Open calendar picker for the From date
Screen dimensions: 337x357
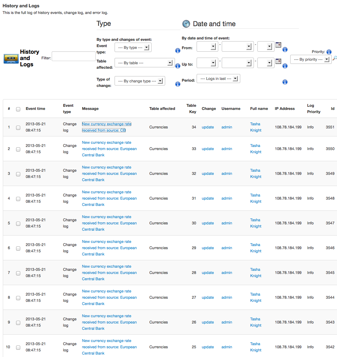click(x=278, y=45)
